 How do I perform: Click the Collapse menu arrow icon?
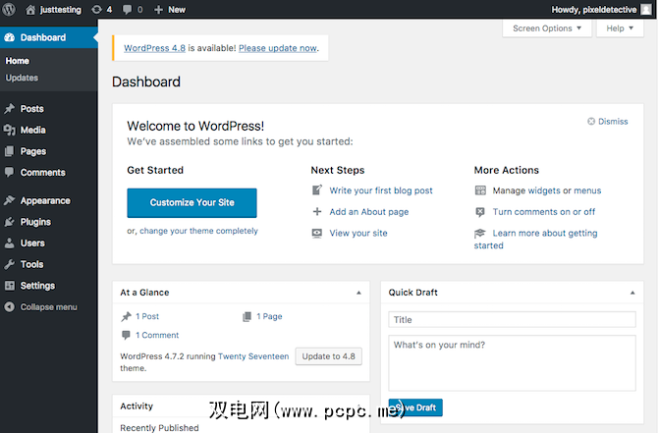pyautogui.click(x=9, y=307)
